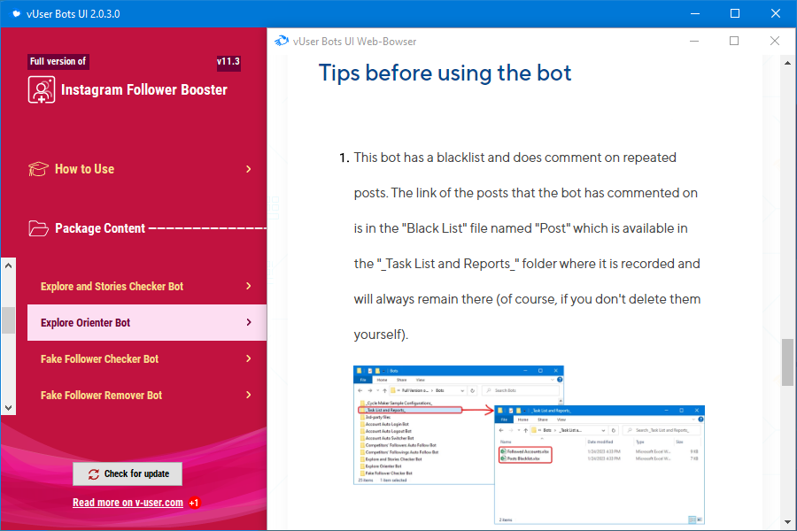Minimize the vUser Bots UI Web-Browser window

[694, 42]
